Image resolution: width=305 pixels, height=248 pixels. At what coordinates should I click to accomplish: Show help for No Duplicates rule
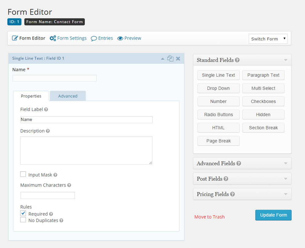pyautogui.click(x=61, y=220)
